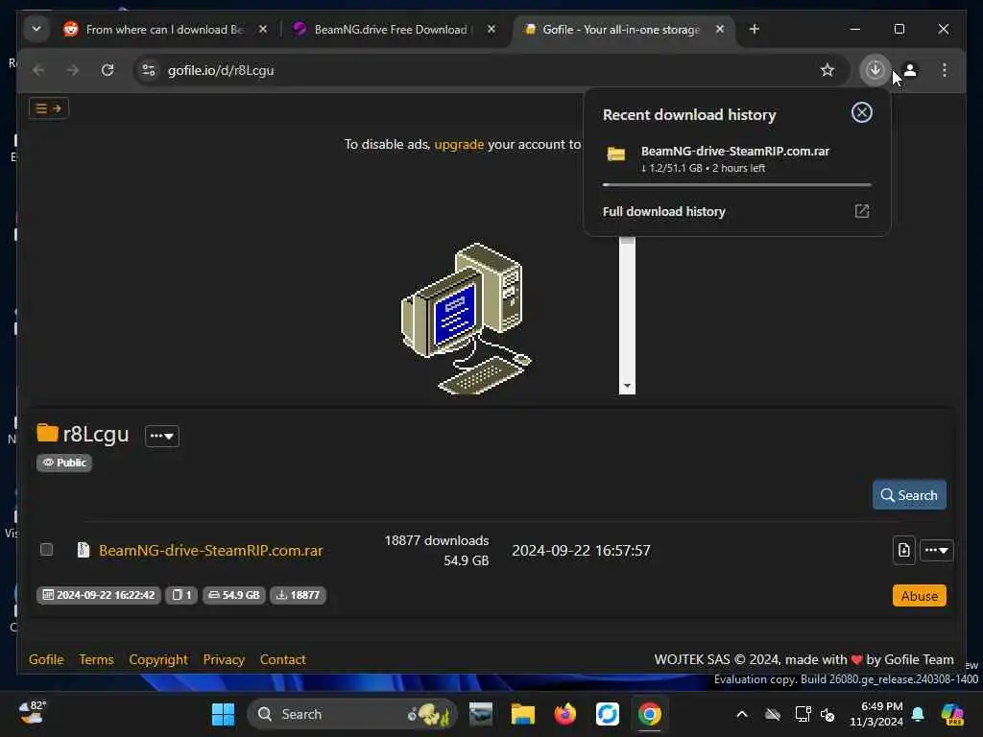
Task: Click the Chrome taskbar icon
Action: pyautogui.click(x=650, y=714)
